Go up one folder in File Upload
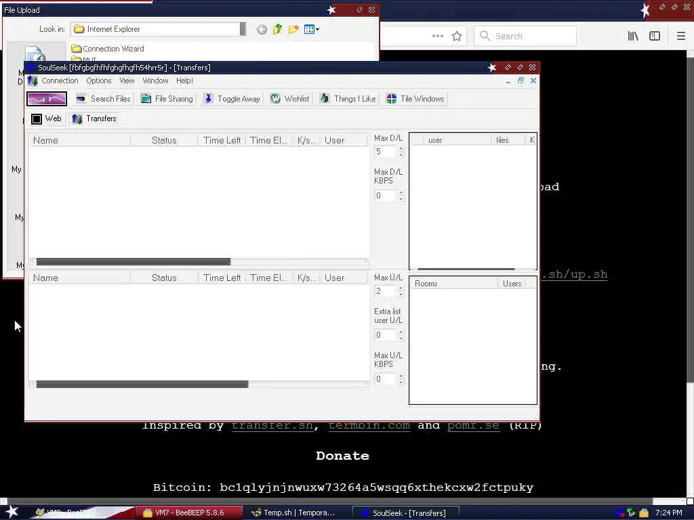This screenshot has width=694, height=520. tap(277, 30)
